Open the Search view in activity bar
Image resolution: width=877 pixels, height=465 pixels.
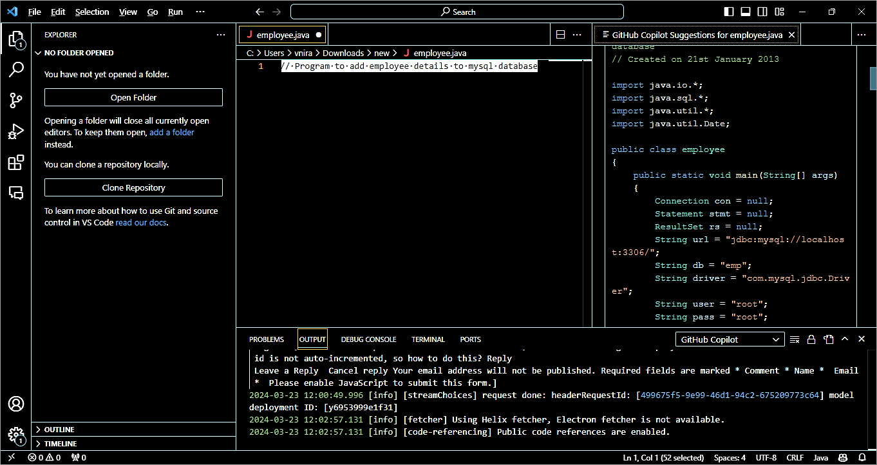(x=15, y=70)
